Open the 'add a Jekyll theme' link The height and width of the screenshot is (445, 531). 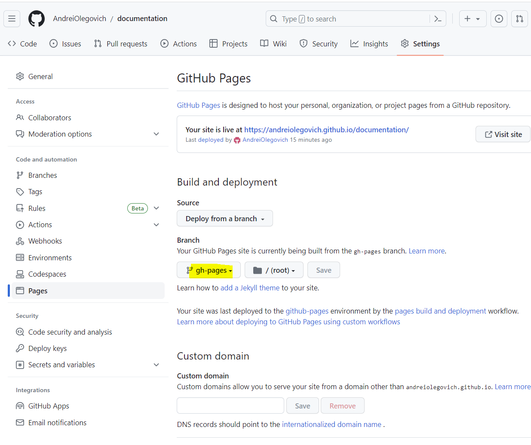[250, 288]
